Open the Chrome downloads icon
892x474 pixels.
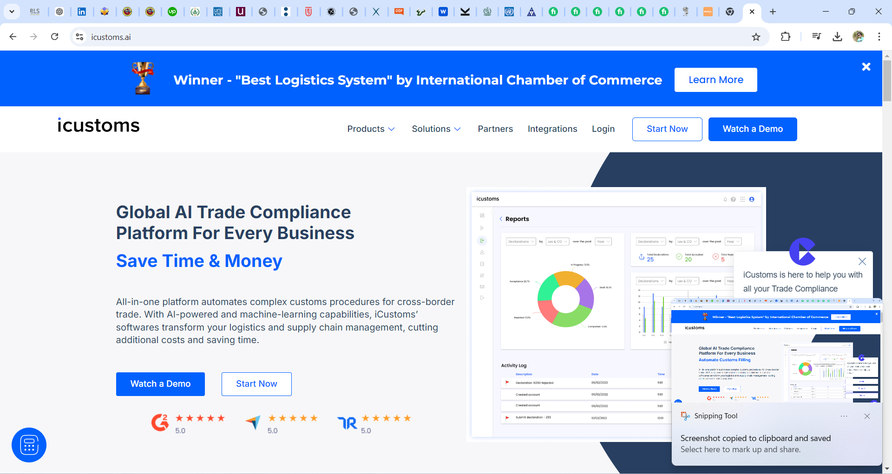[837, 37]
